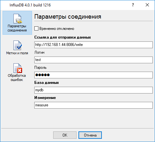155x142 pixels.
Task: Click the База данных field containing mydb
Action: (x=94, y=90)
